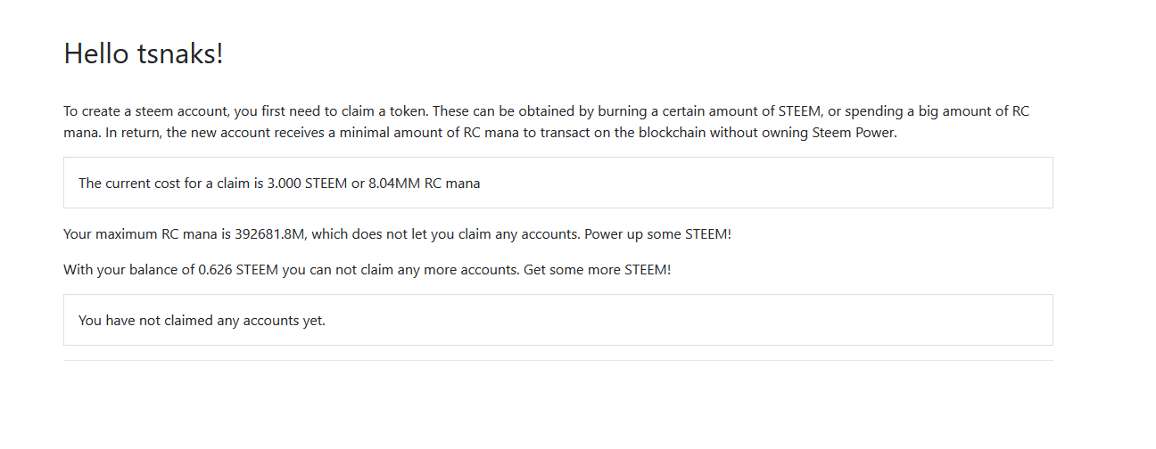The width and height of the screenshot is (1156, 449).
Task: Click the phrase "claim a token"
Action: 384,111
